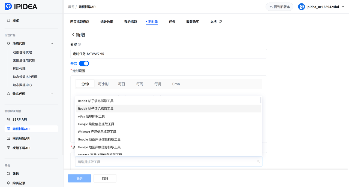
Task: Click the dropdown list scrollbar
Action: [x=261, y=100]
